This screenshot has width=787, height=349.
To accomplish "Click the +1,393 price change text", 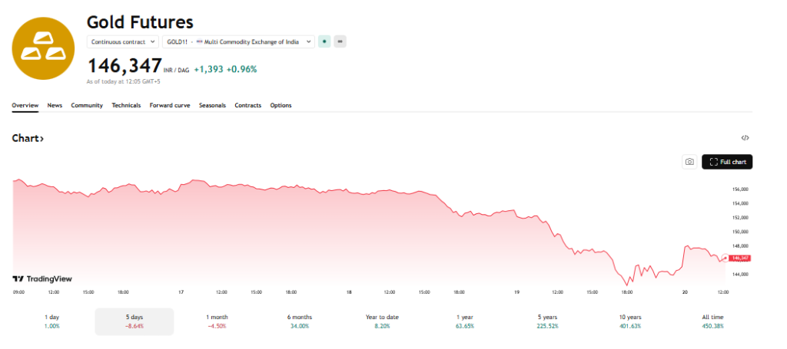I will click(208, 70).
